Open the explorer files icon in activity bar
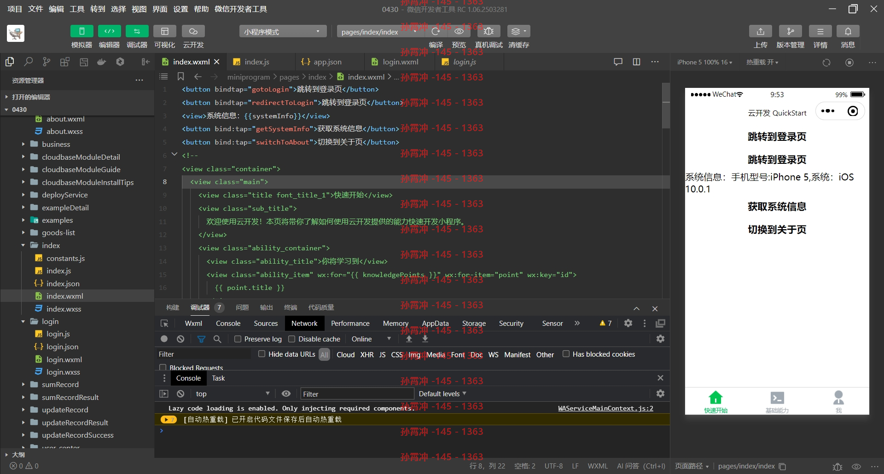Screen dimensions: 884x474 coord(10,62)
